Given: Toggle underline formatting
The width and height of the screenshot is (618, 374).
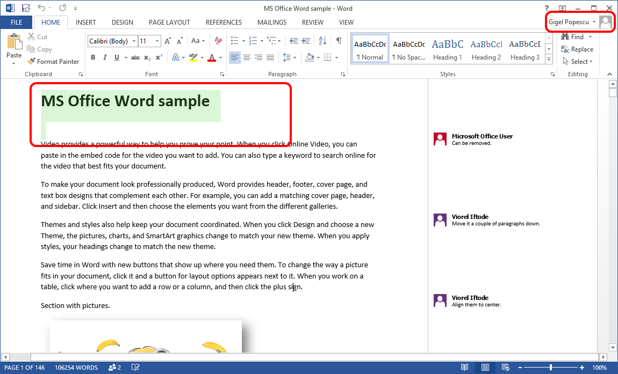Looking at the screenshot, I should 117,57.
